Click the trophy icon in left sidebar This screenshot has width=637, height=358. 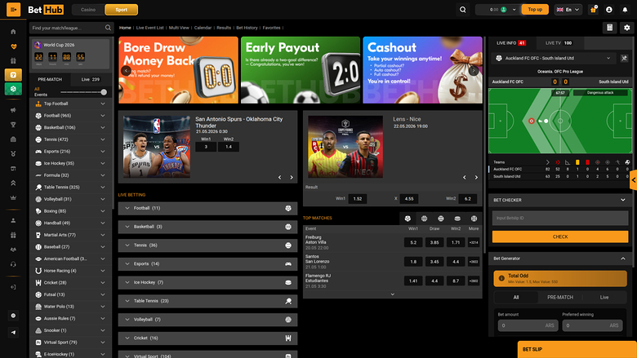(13, 125)
